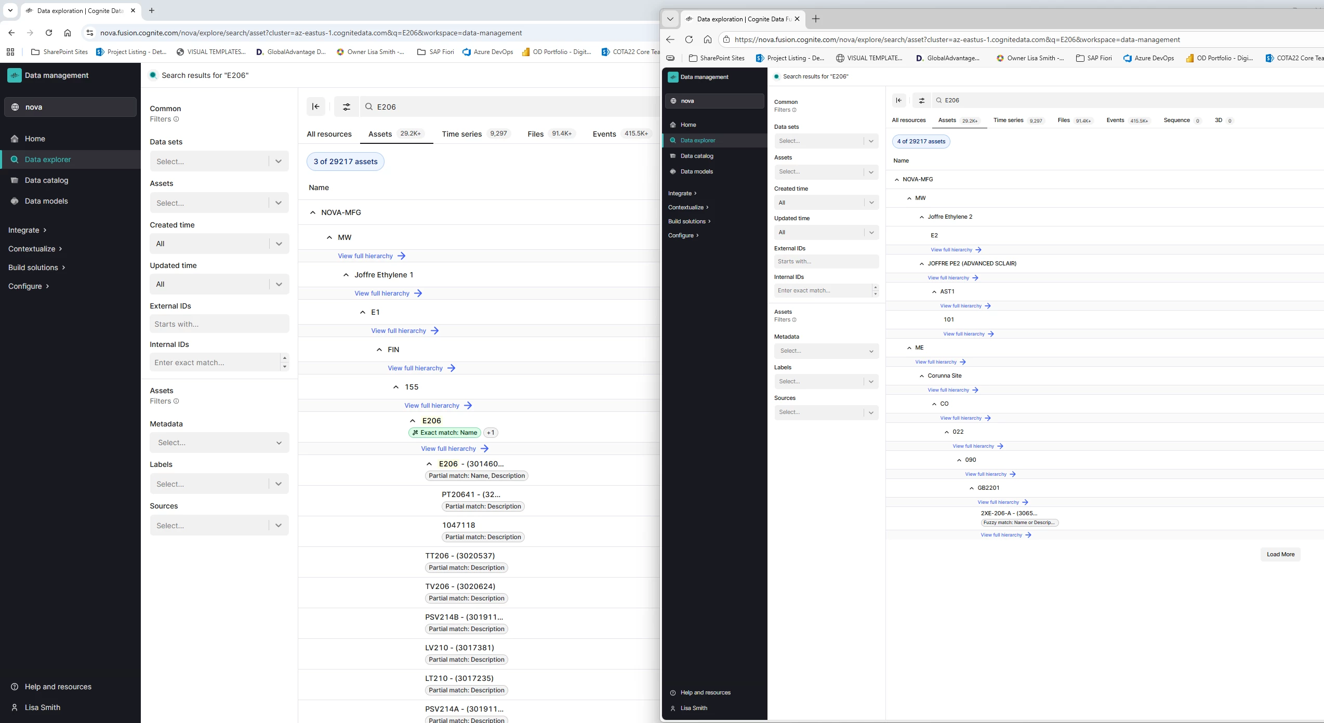Click Data models icon in right sidebar
1324x723 pixels.
click(673, 171)
